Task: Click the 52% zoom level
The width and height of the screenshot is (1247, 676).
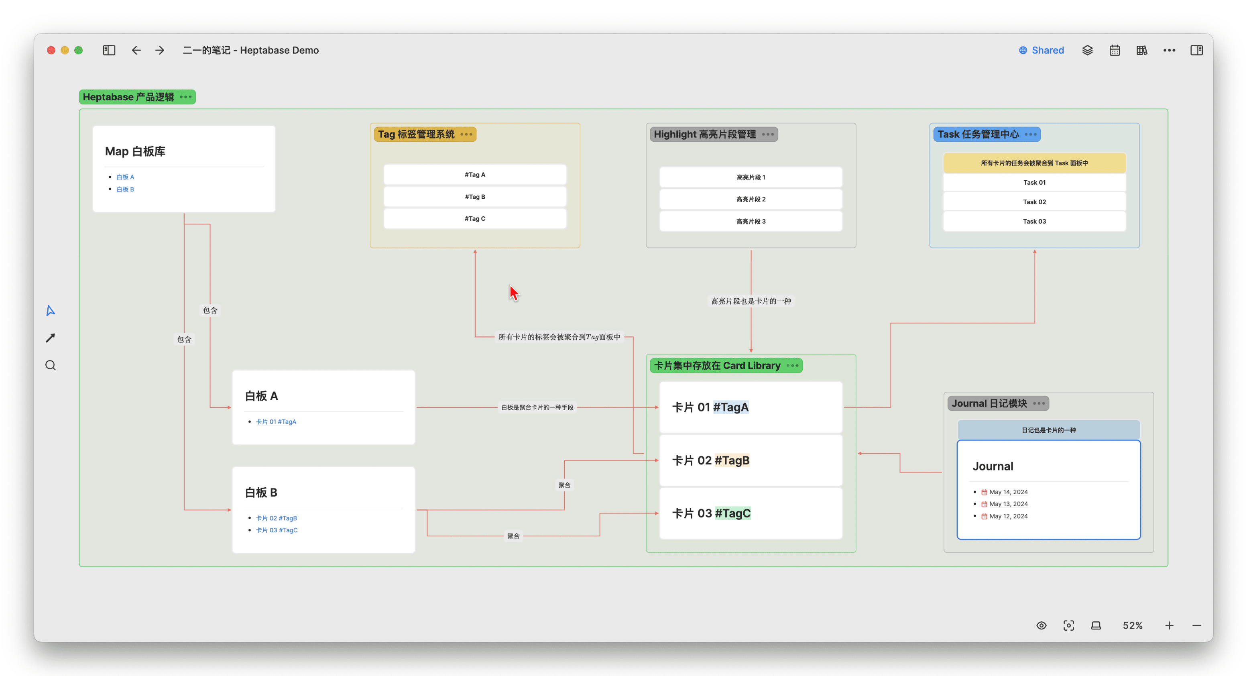Action: click(x=1133, y=626)
